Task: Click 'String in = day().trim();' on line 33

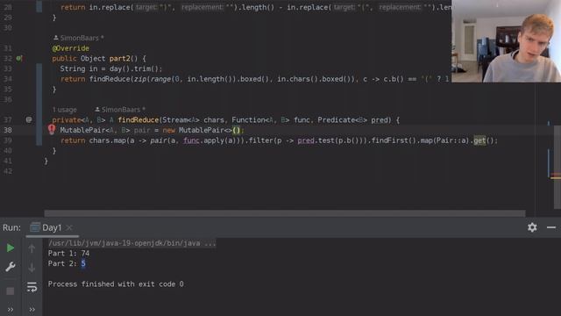Action: pyautogui.click(x=111, y=68)
